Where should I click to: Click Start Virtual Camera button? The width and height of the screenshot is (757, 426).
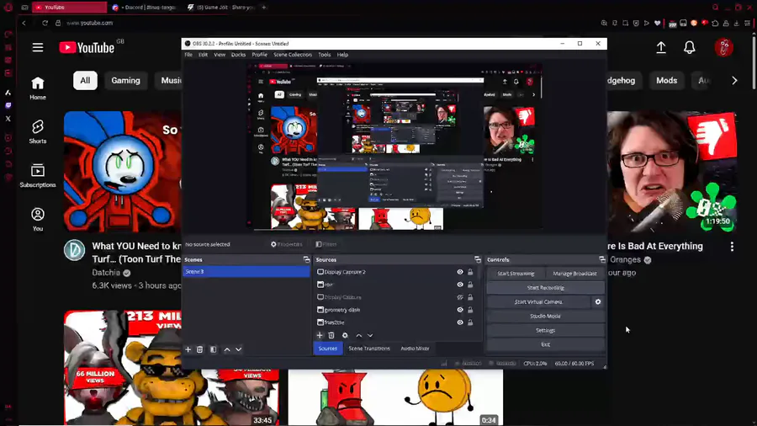[x=538, y=302]
